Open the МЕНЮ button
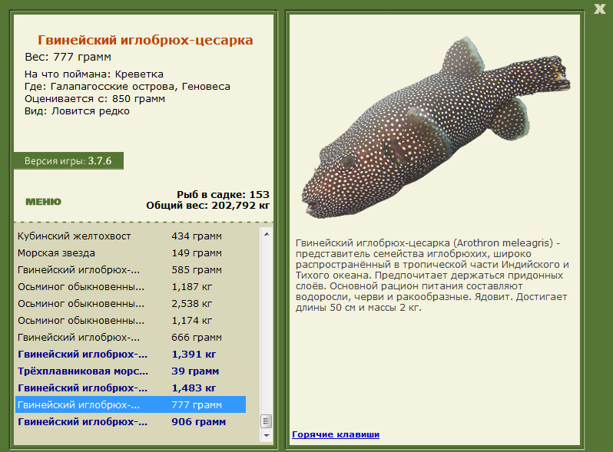Image resolution: width=613 pixels, height=452 pixels. (43, 202)
